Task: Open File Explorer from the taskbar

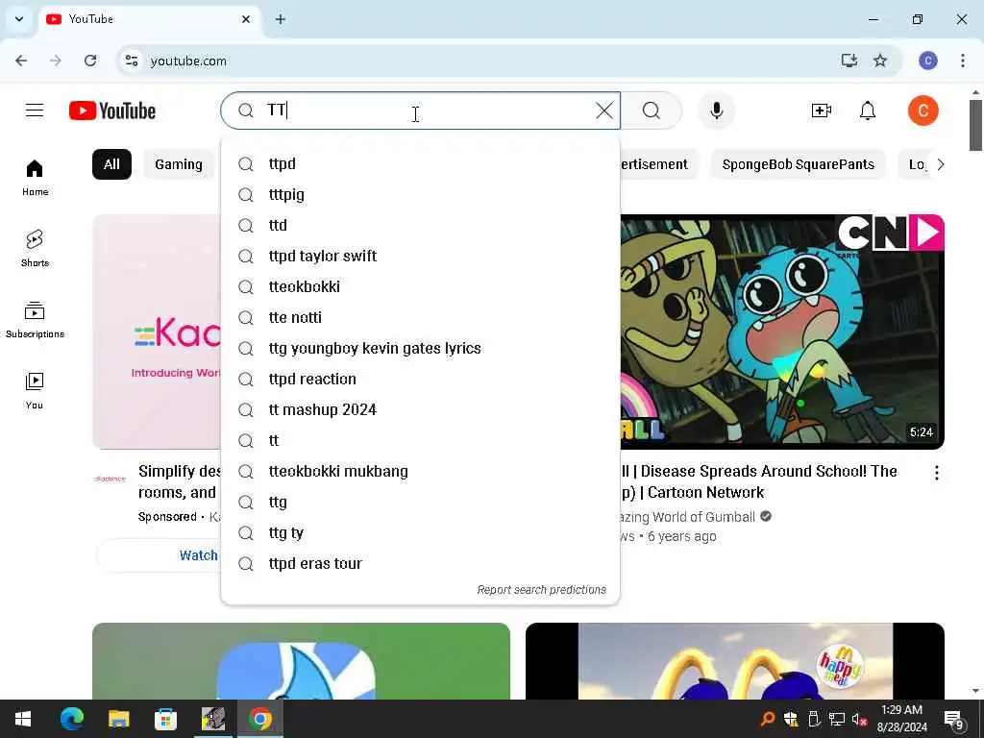Action: pyautogui.click(x=118, y=719)
